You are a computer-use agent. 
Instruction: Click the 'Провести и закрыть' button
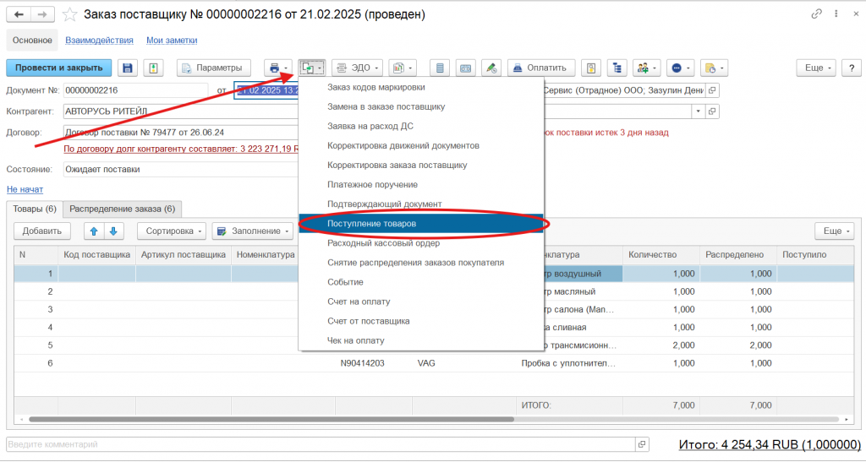(58, 68)
